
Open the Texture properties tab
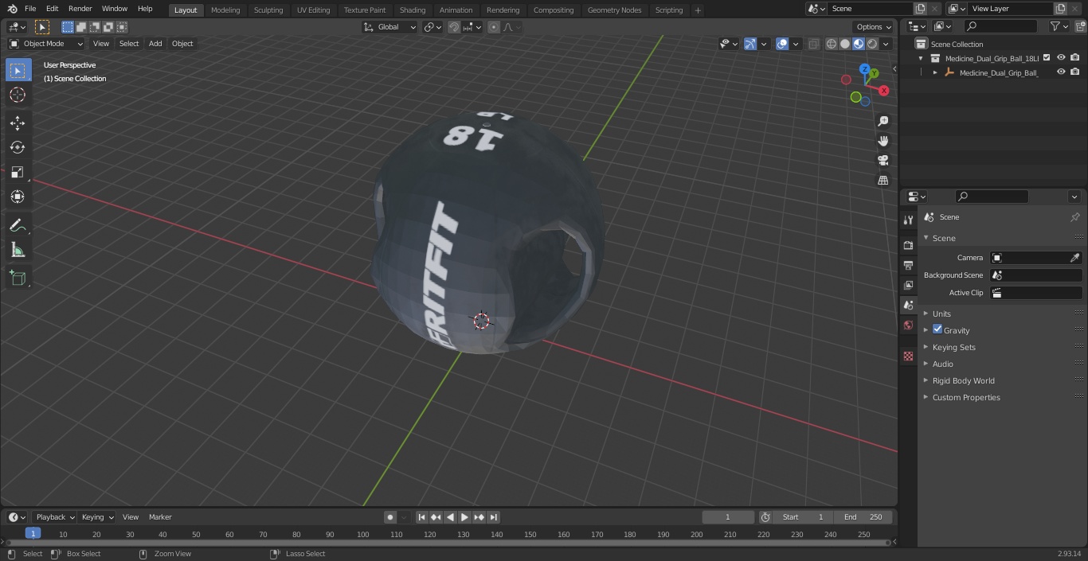(x=908, y=356)
